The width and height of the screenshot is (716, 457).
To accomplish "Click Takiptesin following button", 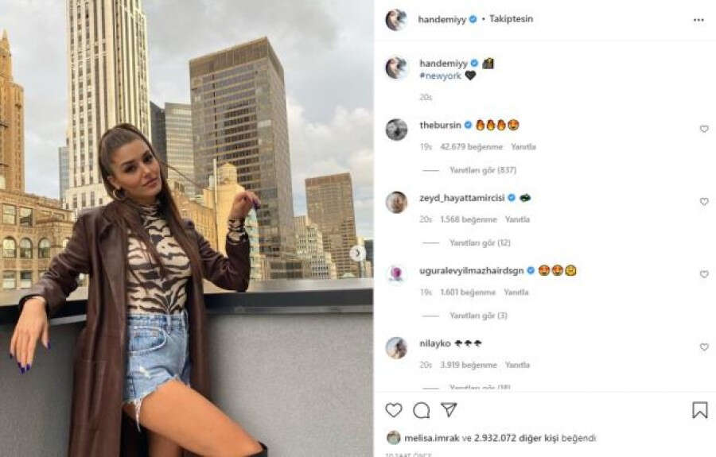I will click(x=511, y=19).
